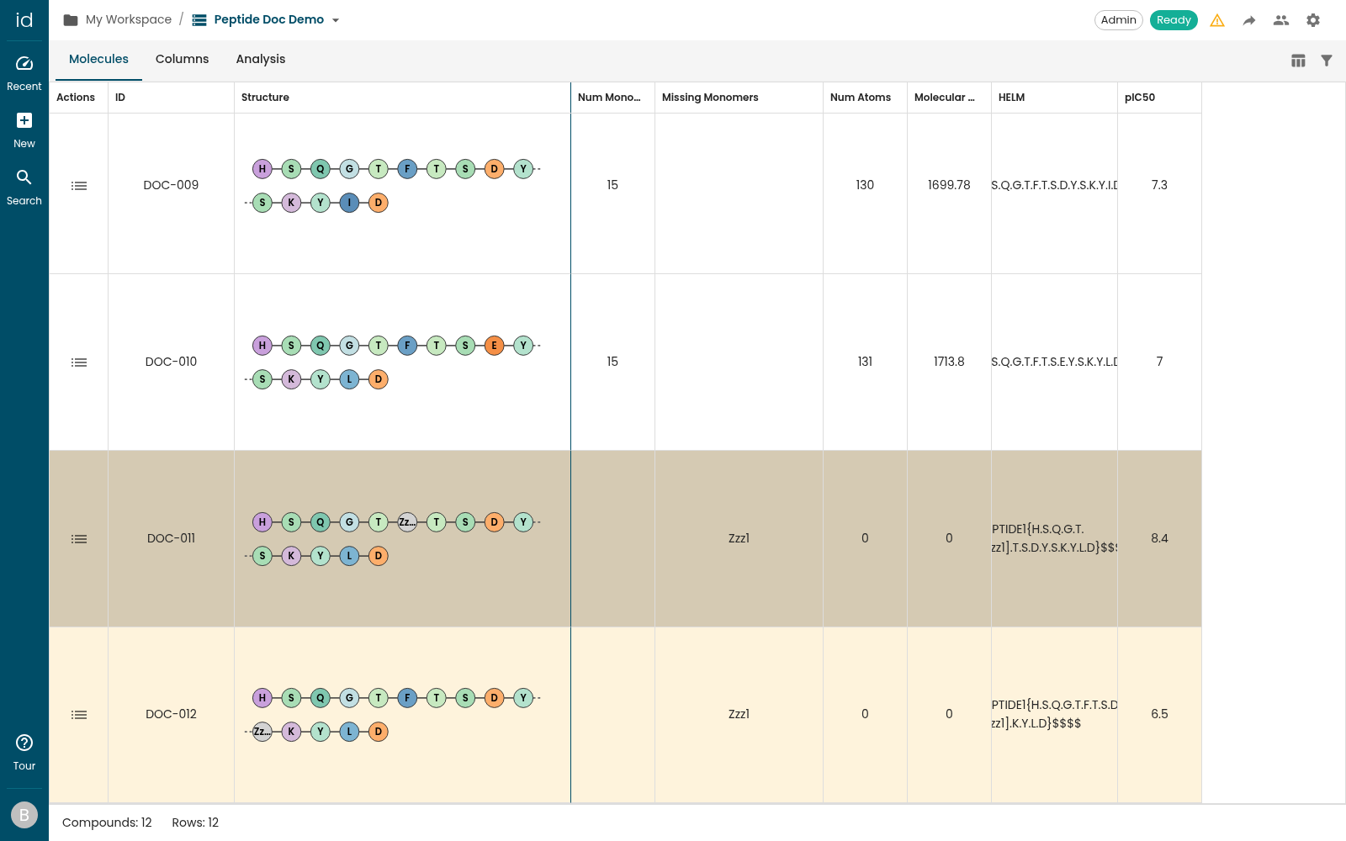Click the DOC-010 peptide structure image
This screenshot has width=1346, height=841.
click(393, 362)
